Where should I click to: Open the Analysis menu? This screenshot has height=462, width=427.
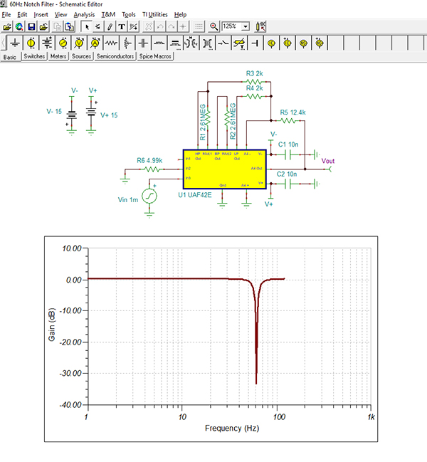tap(83, 14)
